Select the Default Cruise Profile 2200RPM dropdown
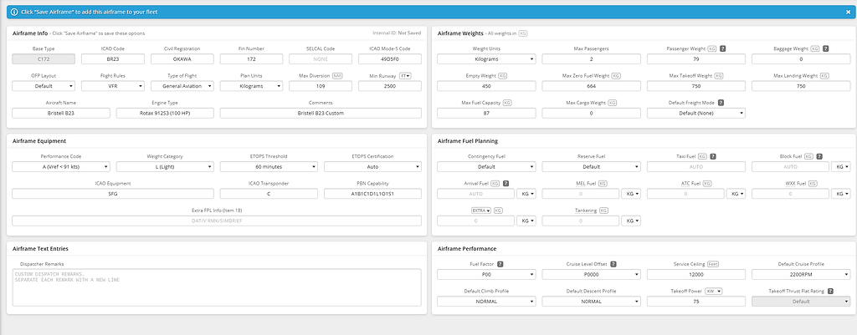This screenshot has height=335, width=857. tap(801, 275)
